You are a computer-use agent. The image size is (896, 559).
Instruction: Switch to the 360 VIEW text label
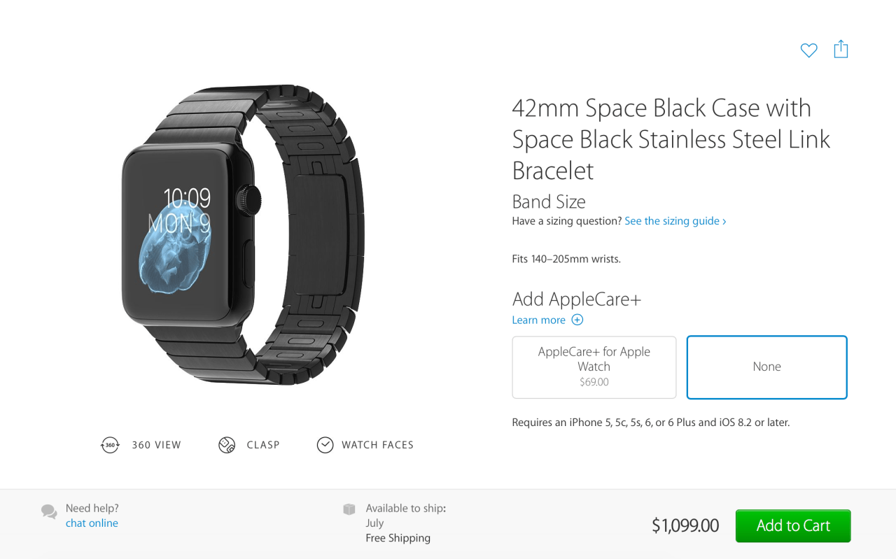click(x=156, y=445)
